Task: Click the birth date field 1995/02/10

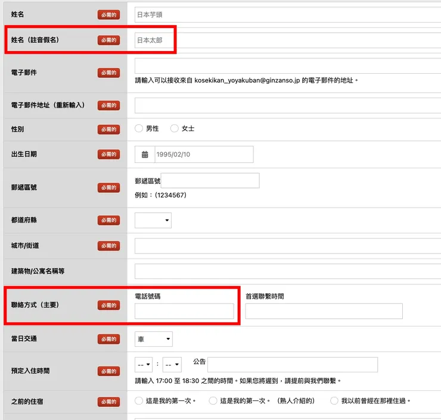Action: tap(204, 155)
